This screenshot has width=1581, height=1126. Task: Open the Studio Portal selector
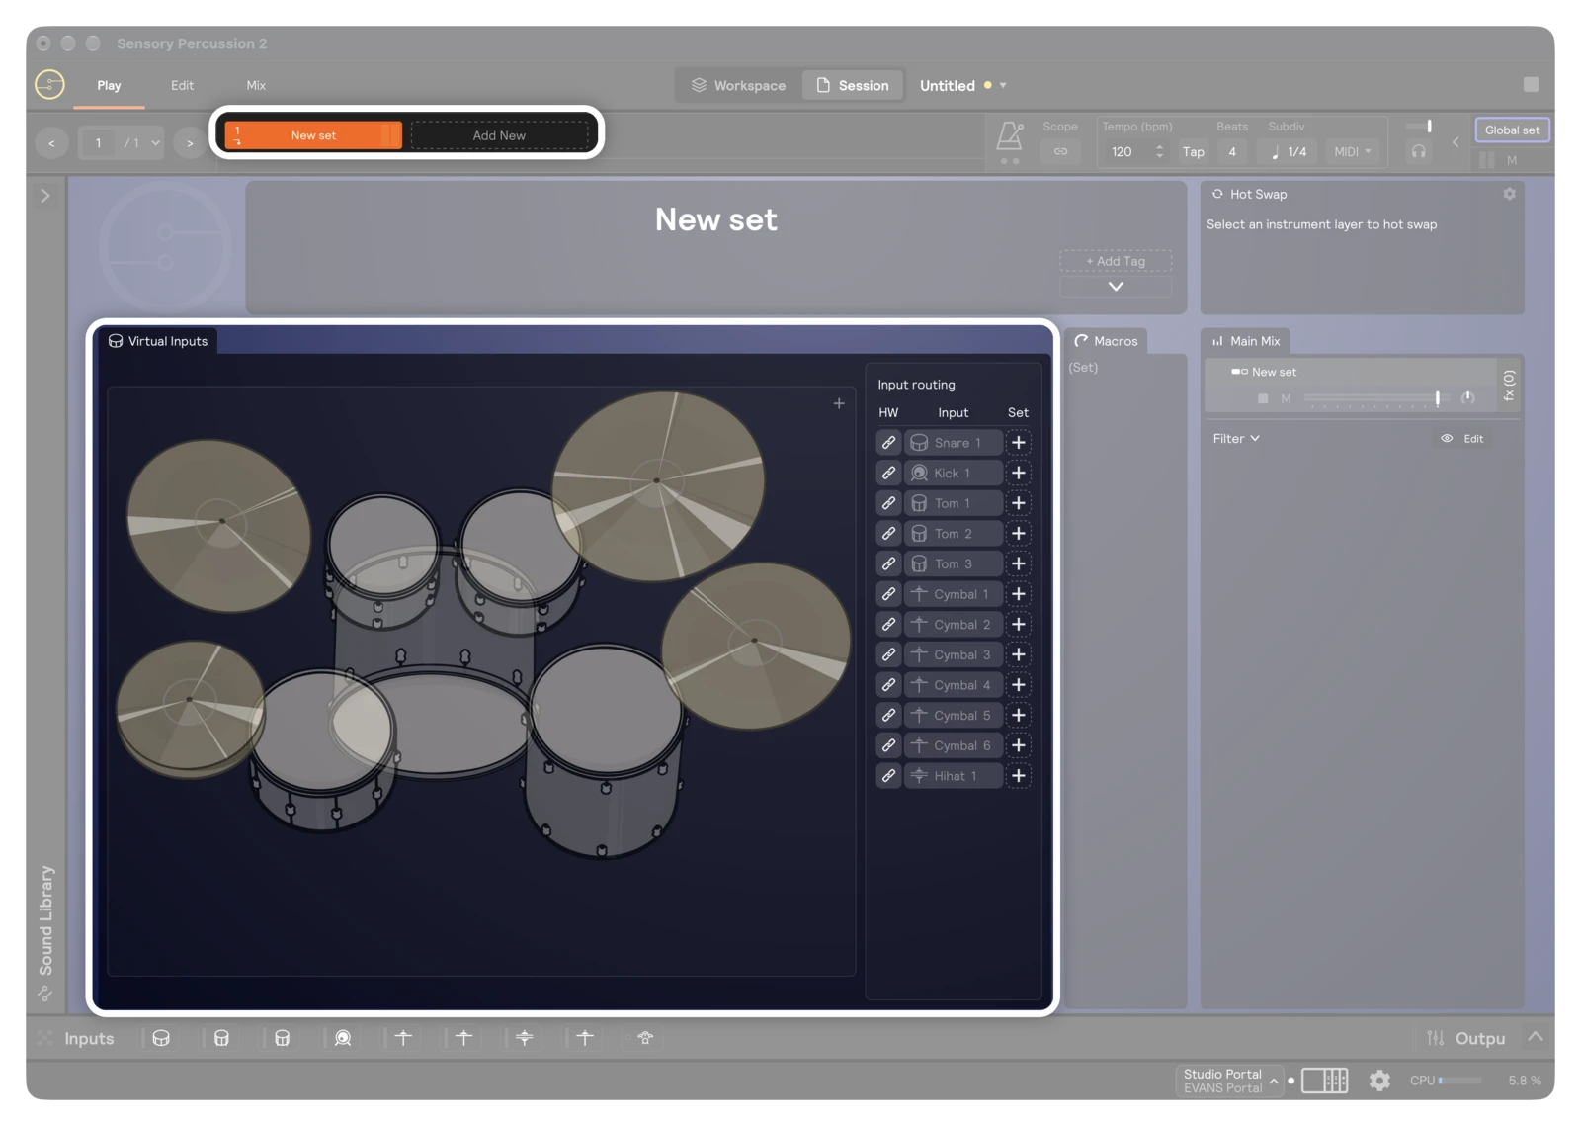tap(1230, 1081)
